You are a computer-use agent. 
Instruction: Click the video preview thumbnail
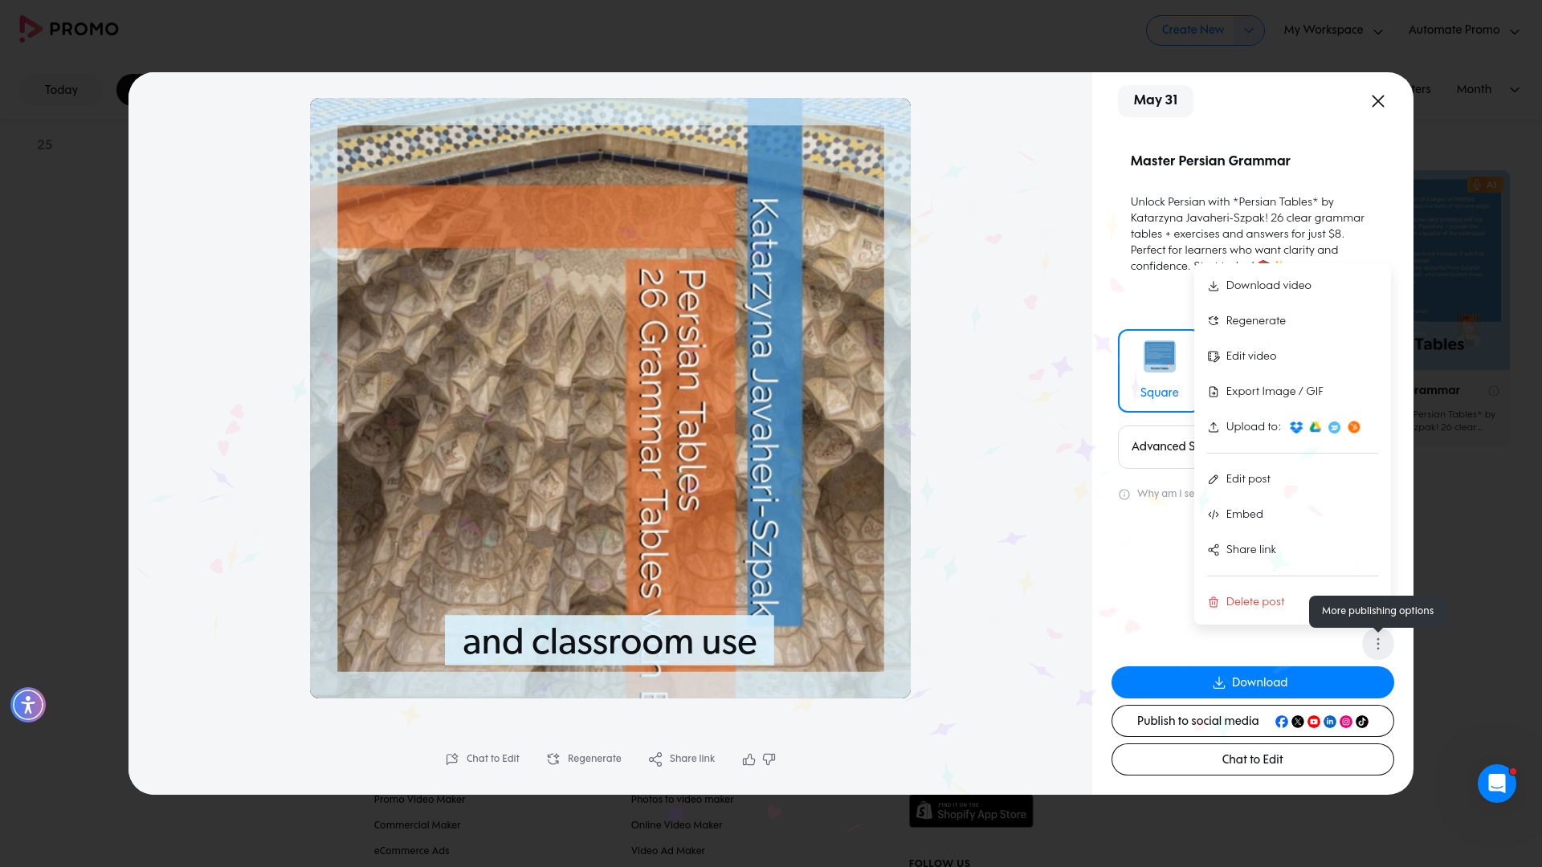pos(610,398)
